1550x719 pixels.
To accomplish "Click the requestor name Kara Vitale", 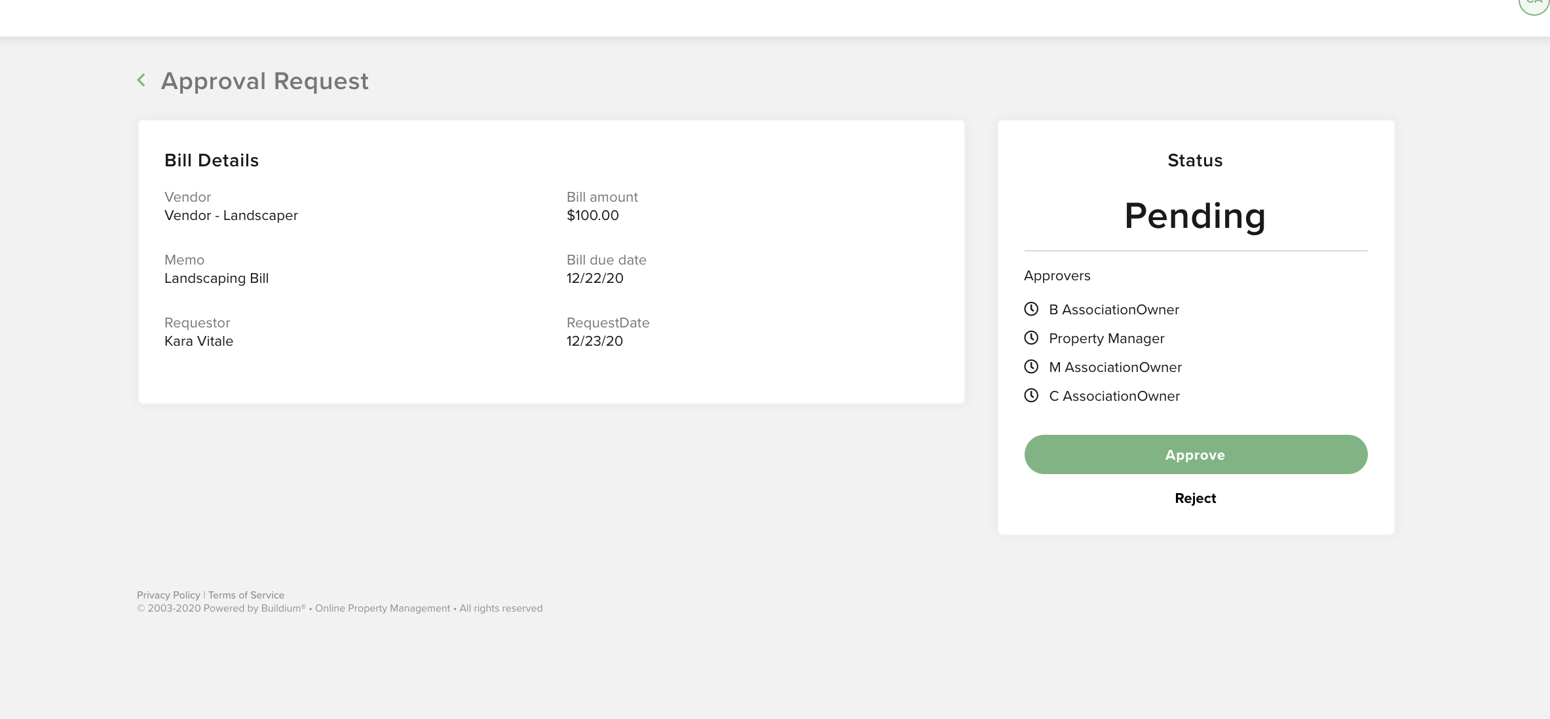I will pos(198,341).
